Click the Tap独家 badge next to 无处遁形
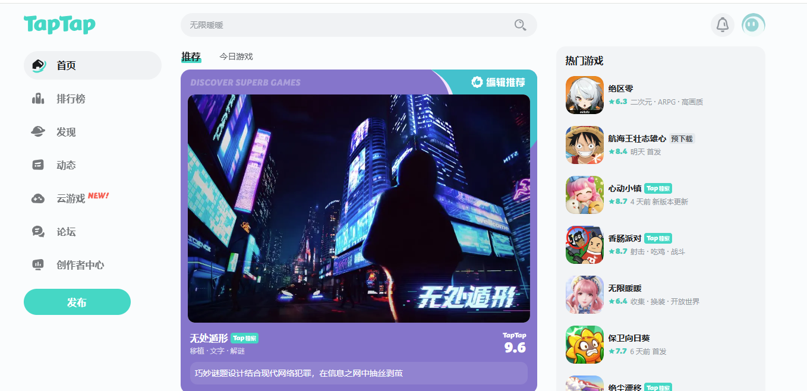 tap(245, 338)
